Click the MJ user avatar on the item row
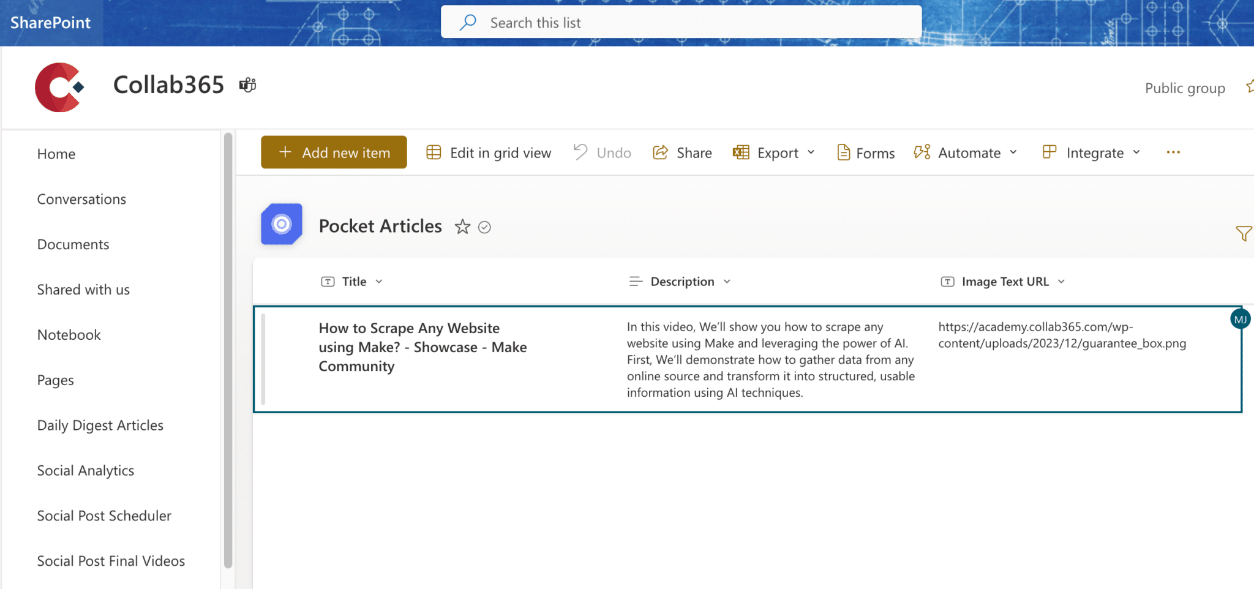This screenshot has width=1254, height=589. coord(1241,318)
